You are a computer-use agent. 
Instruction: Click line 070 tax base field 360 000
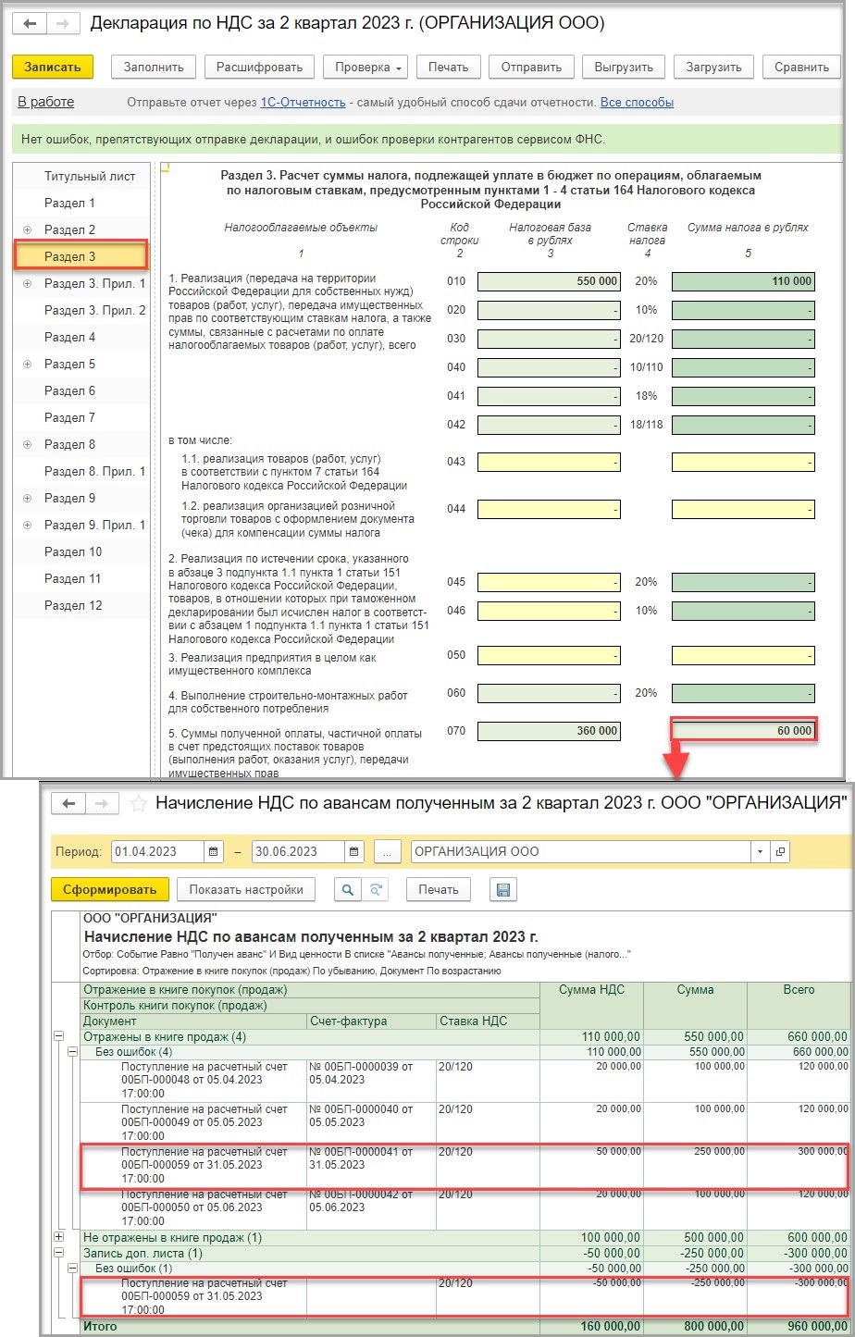click(x=549, y=731)
